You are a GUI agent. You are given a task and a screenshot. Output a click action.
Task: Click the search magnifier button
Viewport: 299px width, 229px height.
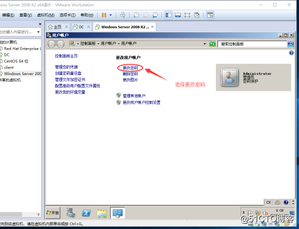tap(290, 44)
